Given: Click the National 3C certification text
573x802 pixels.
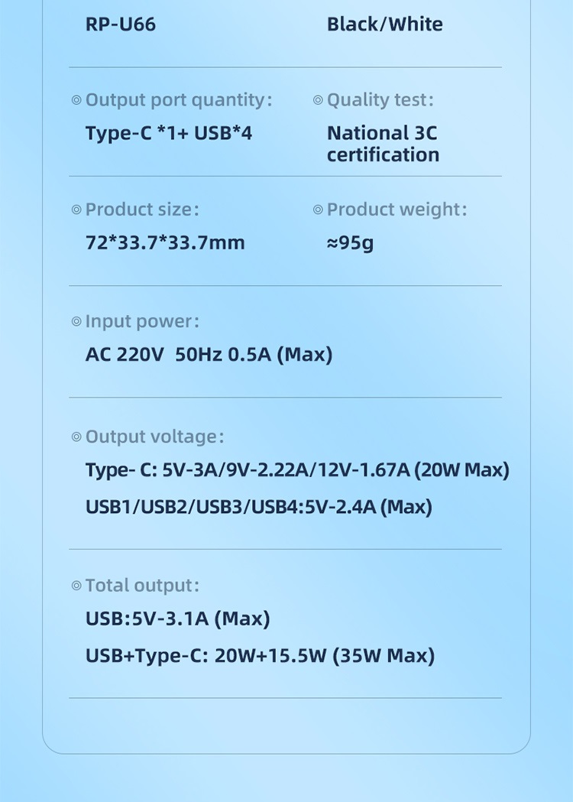Looking at the screenshot, I should 383,144.
